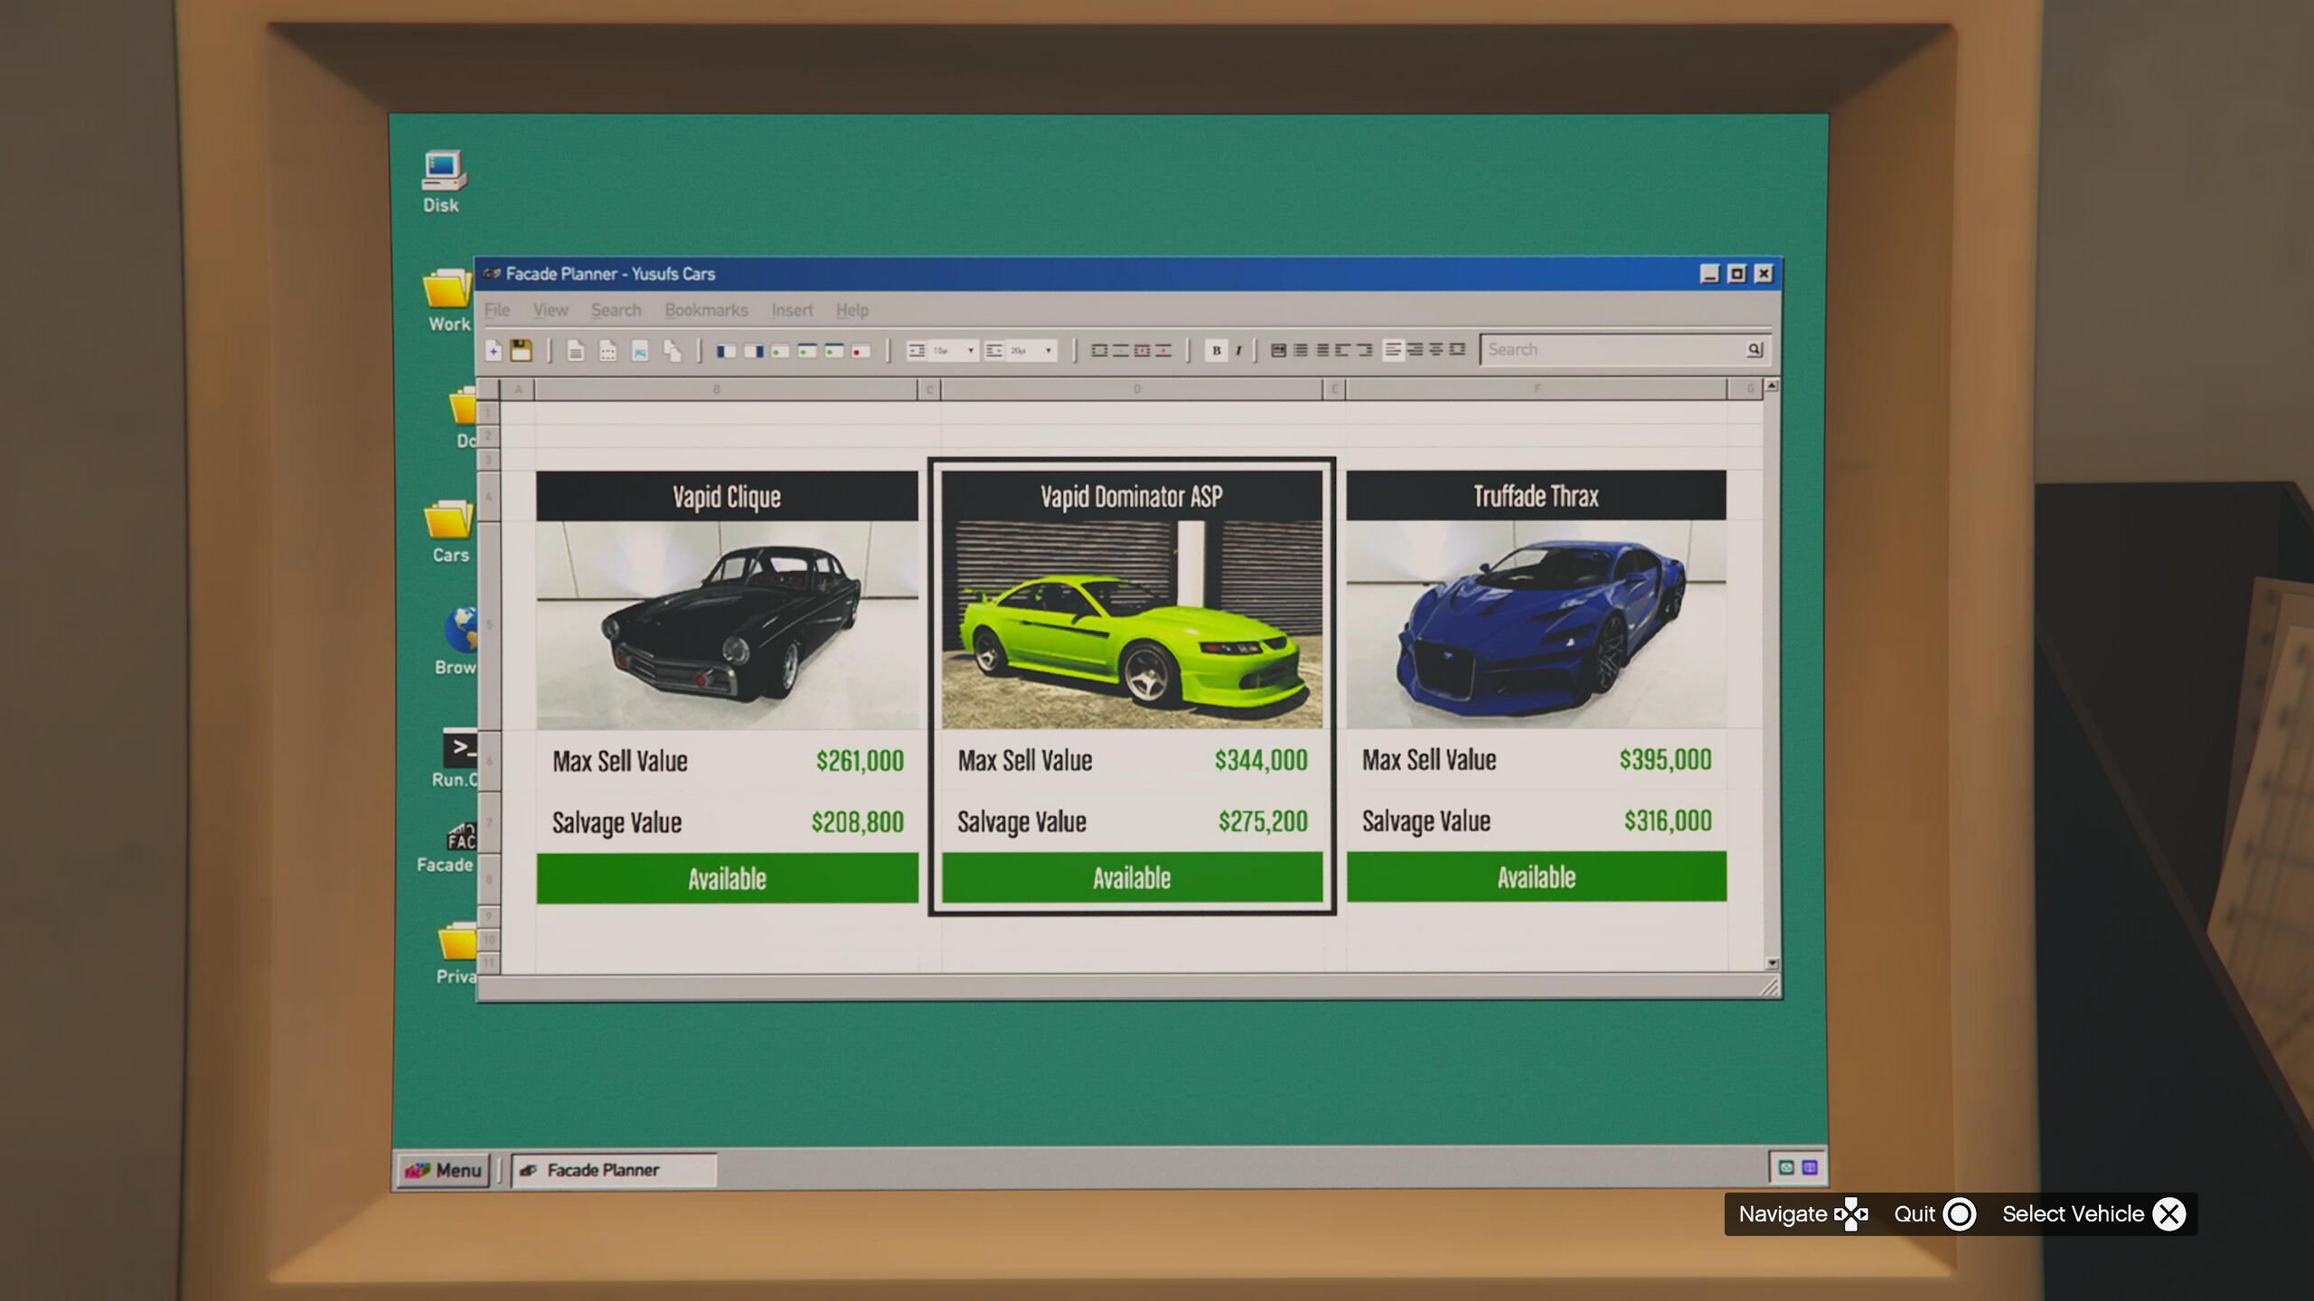
Task: Open the Insert menu
Action: (x=792, y=310)
